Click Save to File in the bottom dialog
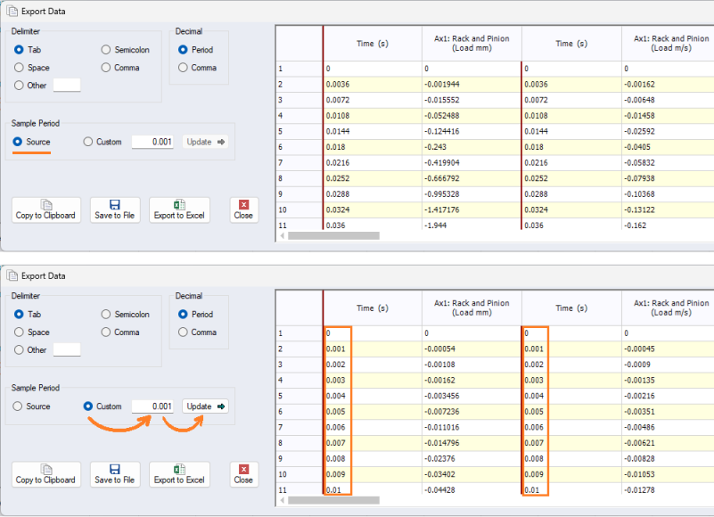Screen dimensions: 714x517 pos(114,474)
